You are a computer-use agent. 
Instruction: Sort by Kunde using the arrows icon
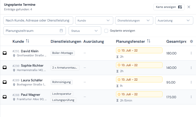coord(27,41)
